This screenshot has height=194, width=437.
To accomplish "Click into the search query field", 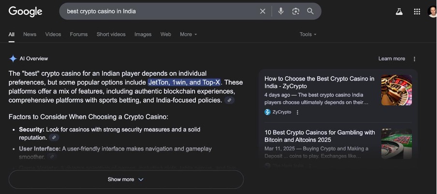I will tap(160, 11).
